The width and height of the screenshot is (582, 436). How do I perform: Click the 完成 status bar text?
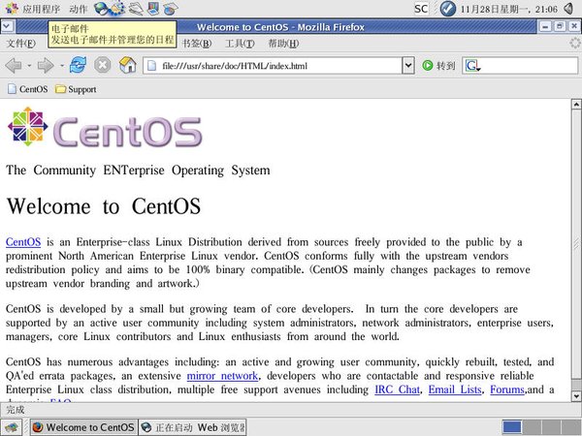point(16,410)
